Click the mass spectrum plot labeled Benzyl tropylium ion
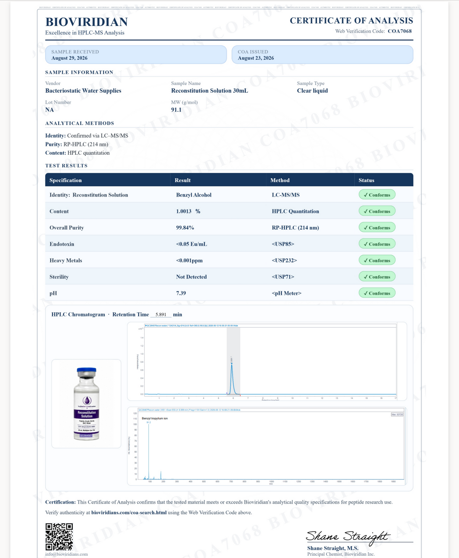This screenshot has width=459, height=558. click(x=267, y=446)
